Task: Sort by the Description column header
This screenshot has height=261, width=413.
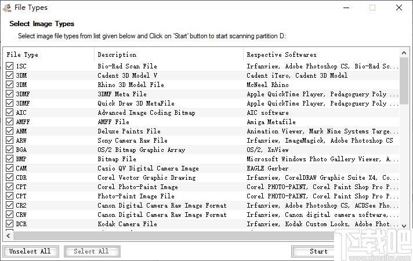Action: pyautogui.click(x=169, y=55)
